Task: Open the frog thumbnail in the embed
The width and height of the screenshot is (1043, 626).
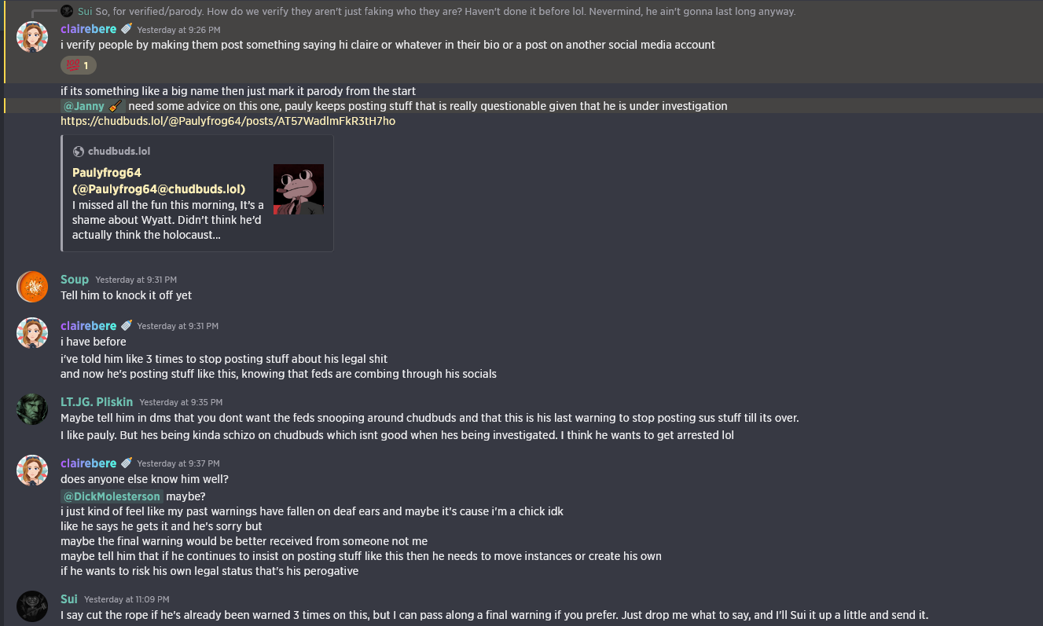Action: [299, 189]
